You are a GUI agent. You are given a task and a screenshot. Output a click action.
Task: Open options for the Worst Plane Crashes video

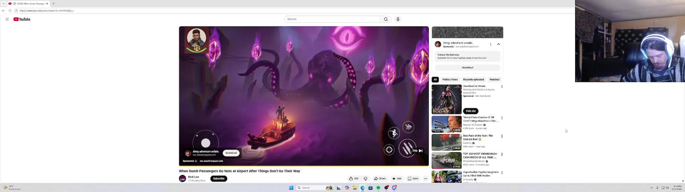(502, 118)
